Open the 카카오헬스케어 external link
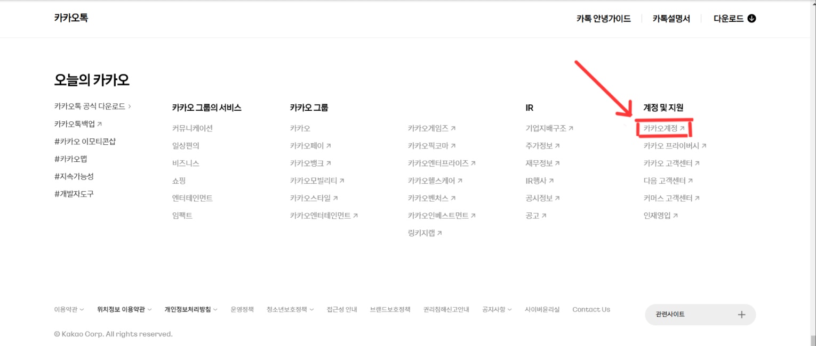This screenshot has width=816, height=346. (435, 181)
